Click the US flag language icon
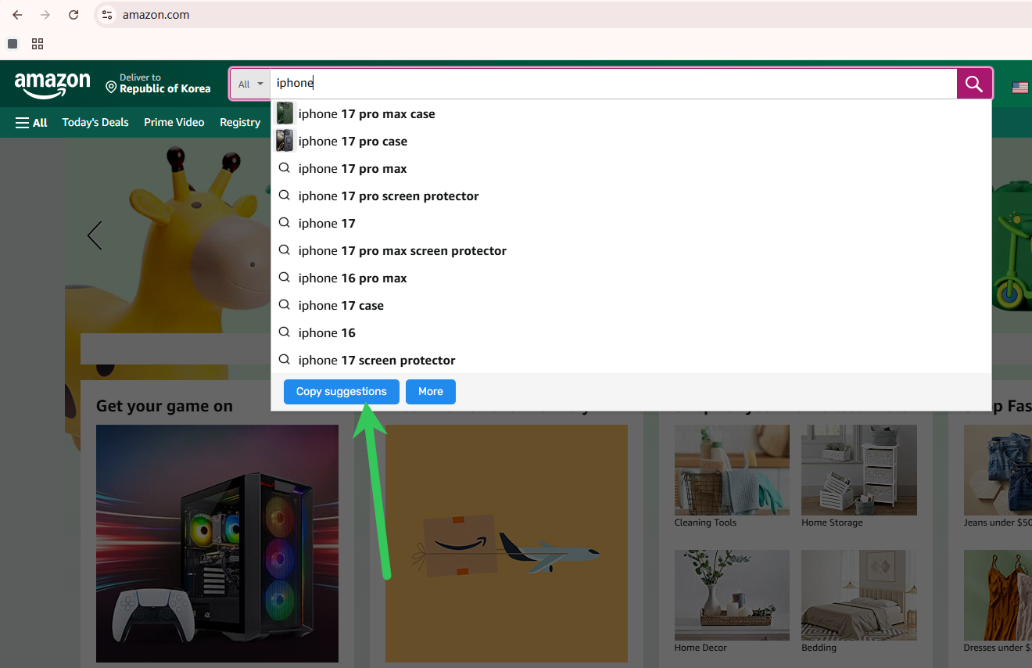Viewport: 1032px width, 668px height. (x=1019, y=87)
